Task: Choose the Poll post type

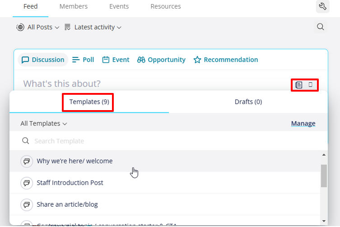Action: pos(83,60)
